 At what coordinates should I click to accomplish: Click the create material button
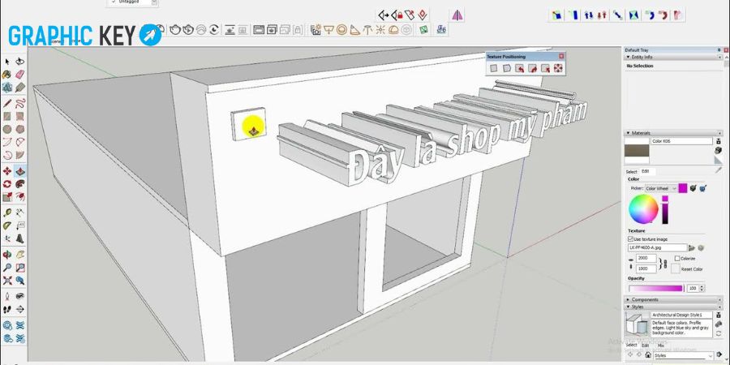pos(719,150)
